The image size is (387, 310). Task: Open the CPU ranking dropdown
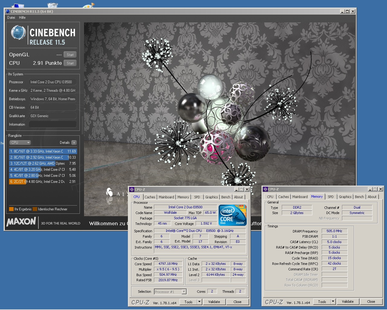click(20, 143)
